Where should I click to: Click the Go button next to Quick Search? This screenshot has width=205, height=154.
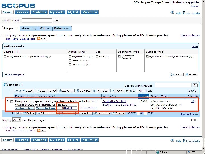tap(56, 21)
